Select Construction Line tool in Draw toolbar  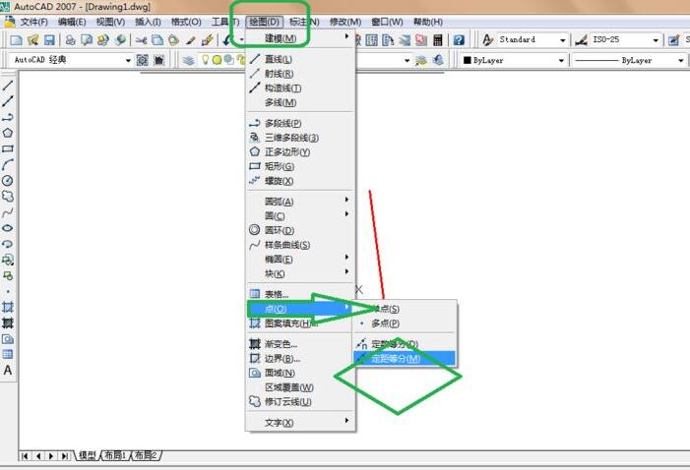pyautogui.click(x=8, y=100)
